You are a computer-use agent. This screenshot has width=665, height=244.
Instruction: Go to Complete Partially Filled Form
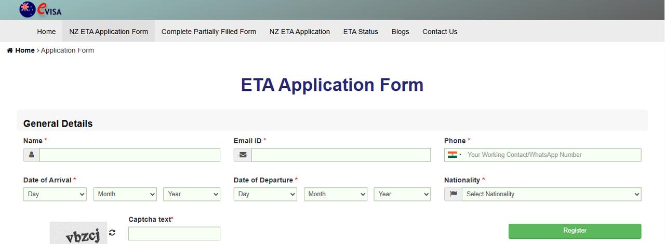[x=209, y=32]
